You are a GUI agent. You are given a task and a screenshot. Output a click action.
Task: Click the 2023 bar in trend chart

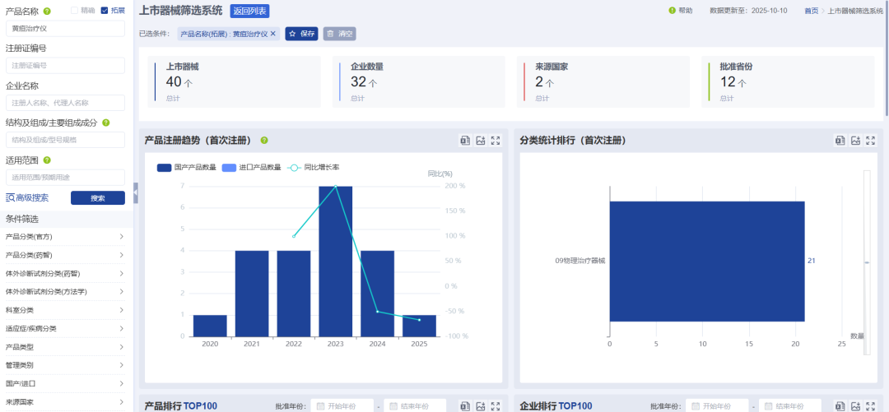click(336, 262)
